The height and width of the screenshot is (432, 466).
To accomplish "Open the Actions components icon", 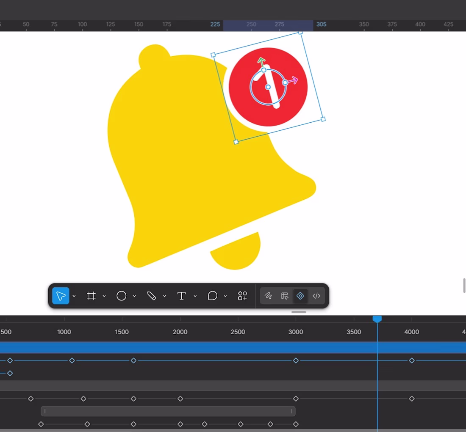I will [x=242, y=296].
